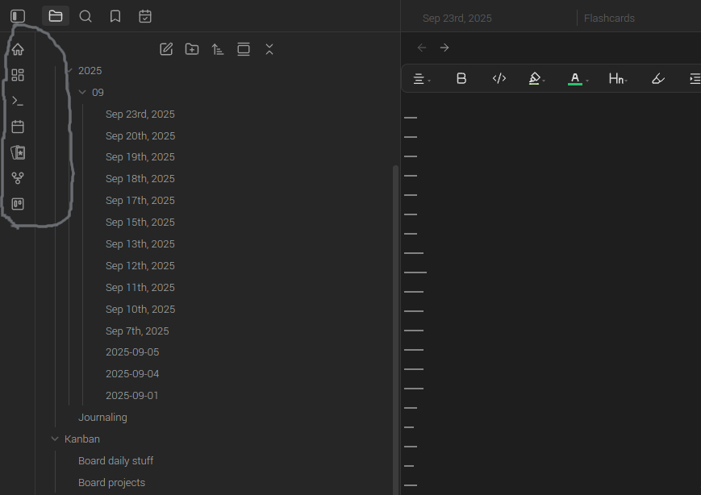
Task: Create a new folder in the file explorer
Action: pyautogui.click(x=192, y=49)
